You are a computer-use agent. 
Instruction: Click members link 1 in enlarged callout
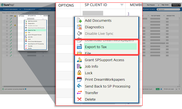tap(128, 14)
